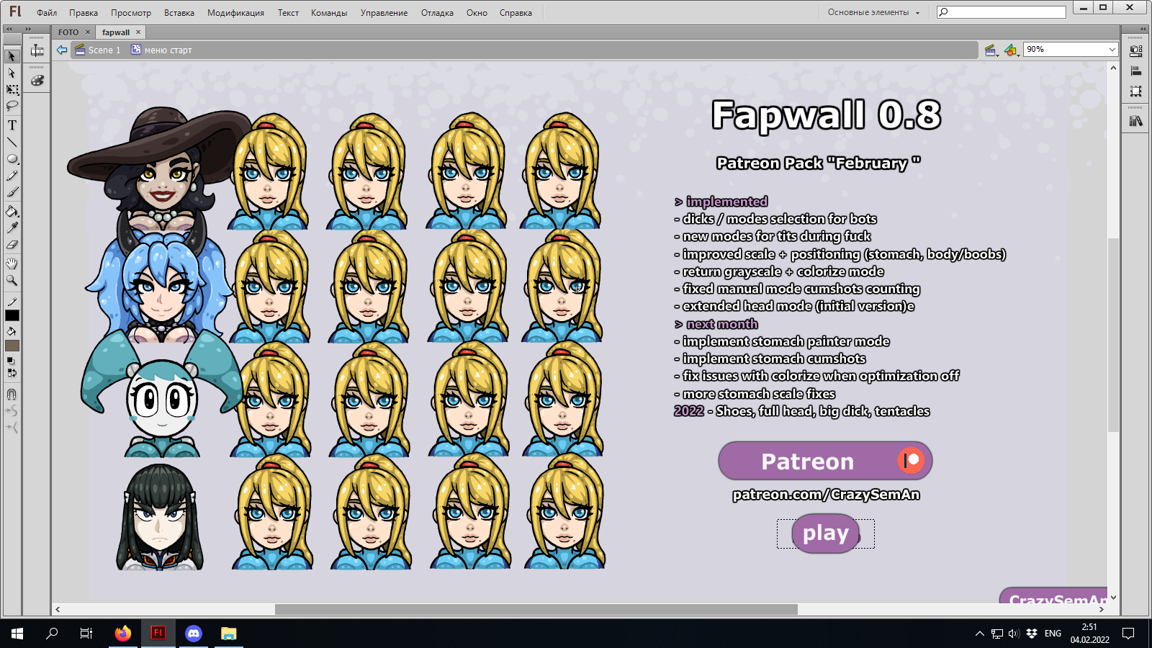Toggle Snap to Objects magnet
The height and width of the screenshot is (648, 1152).
click(12, 395)
